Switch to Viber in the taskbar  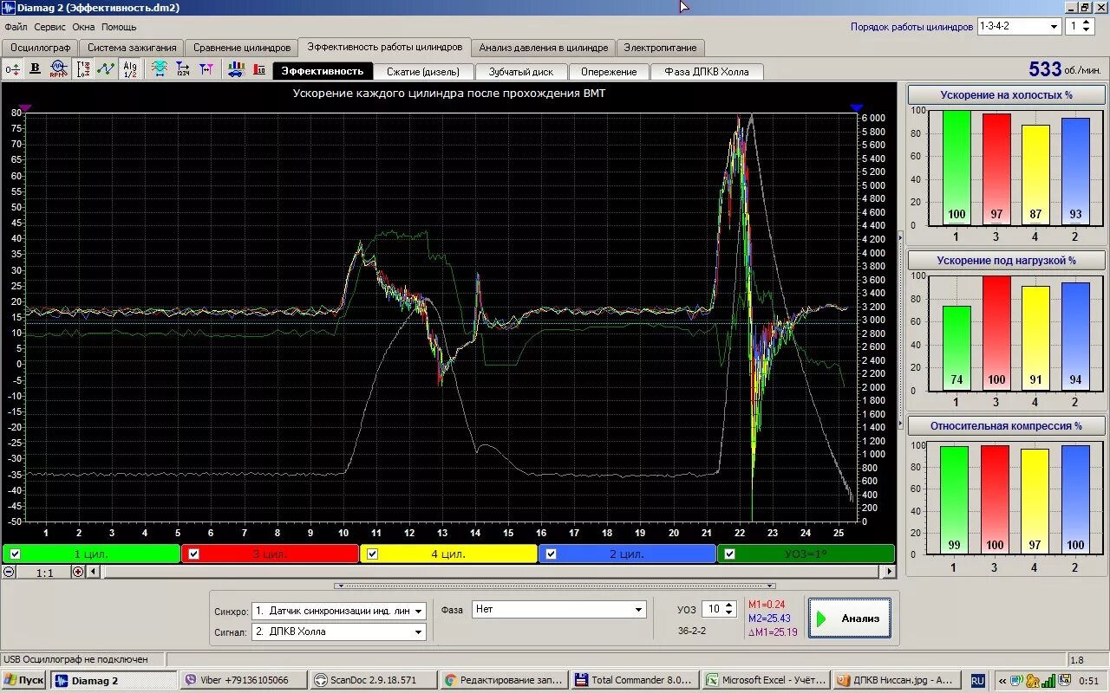[243, 680]
